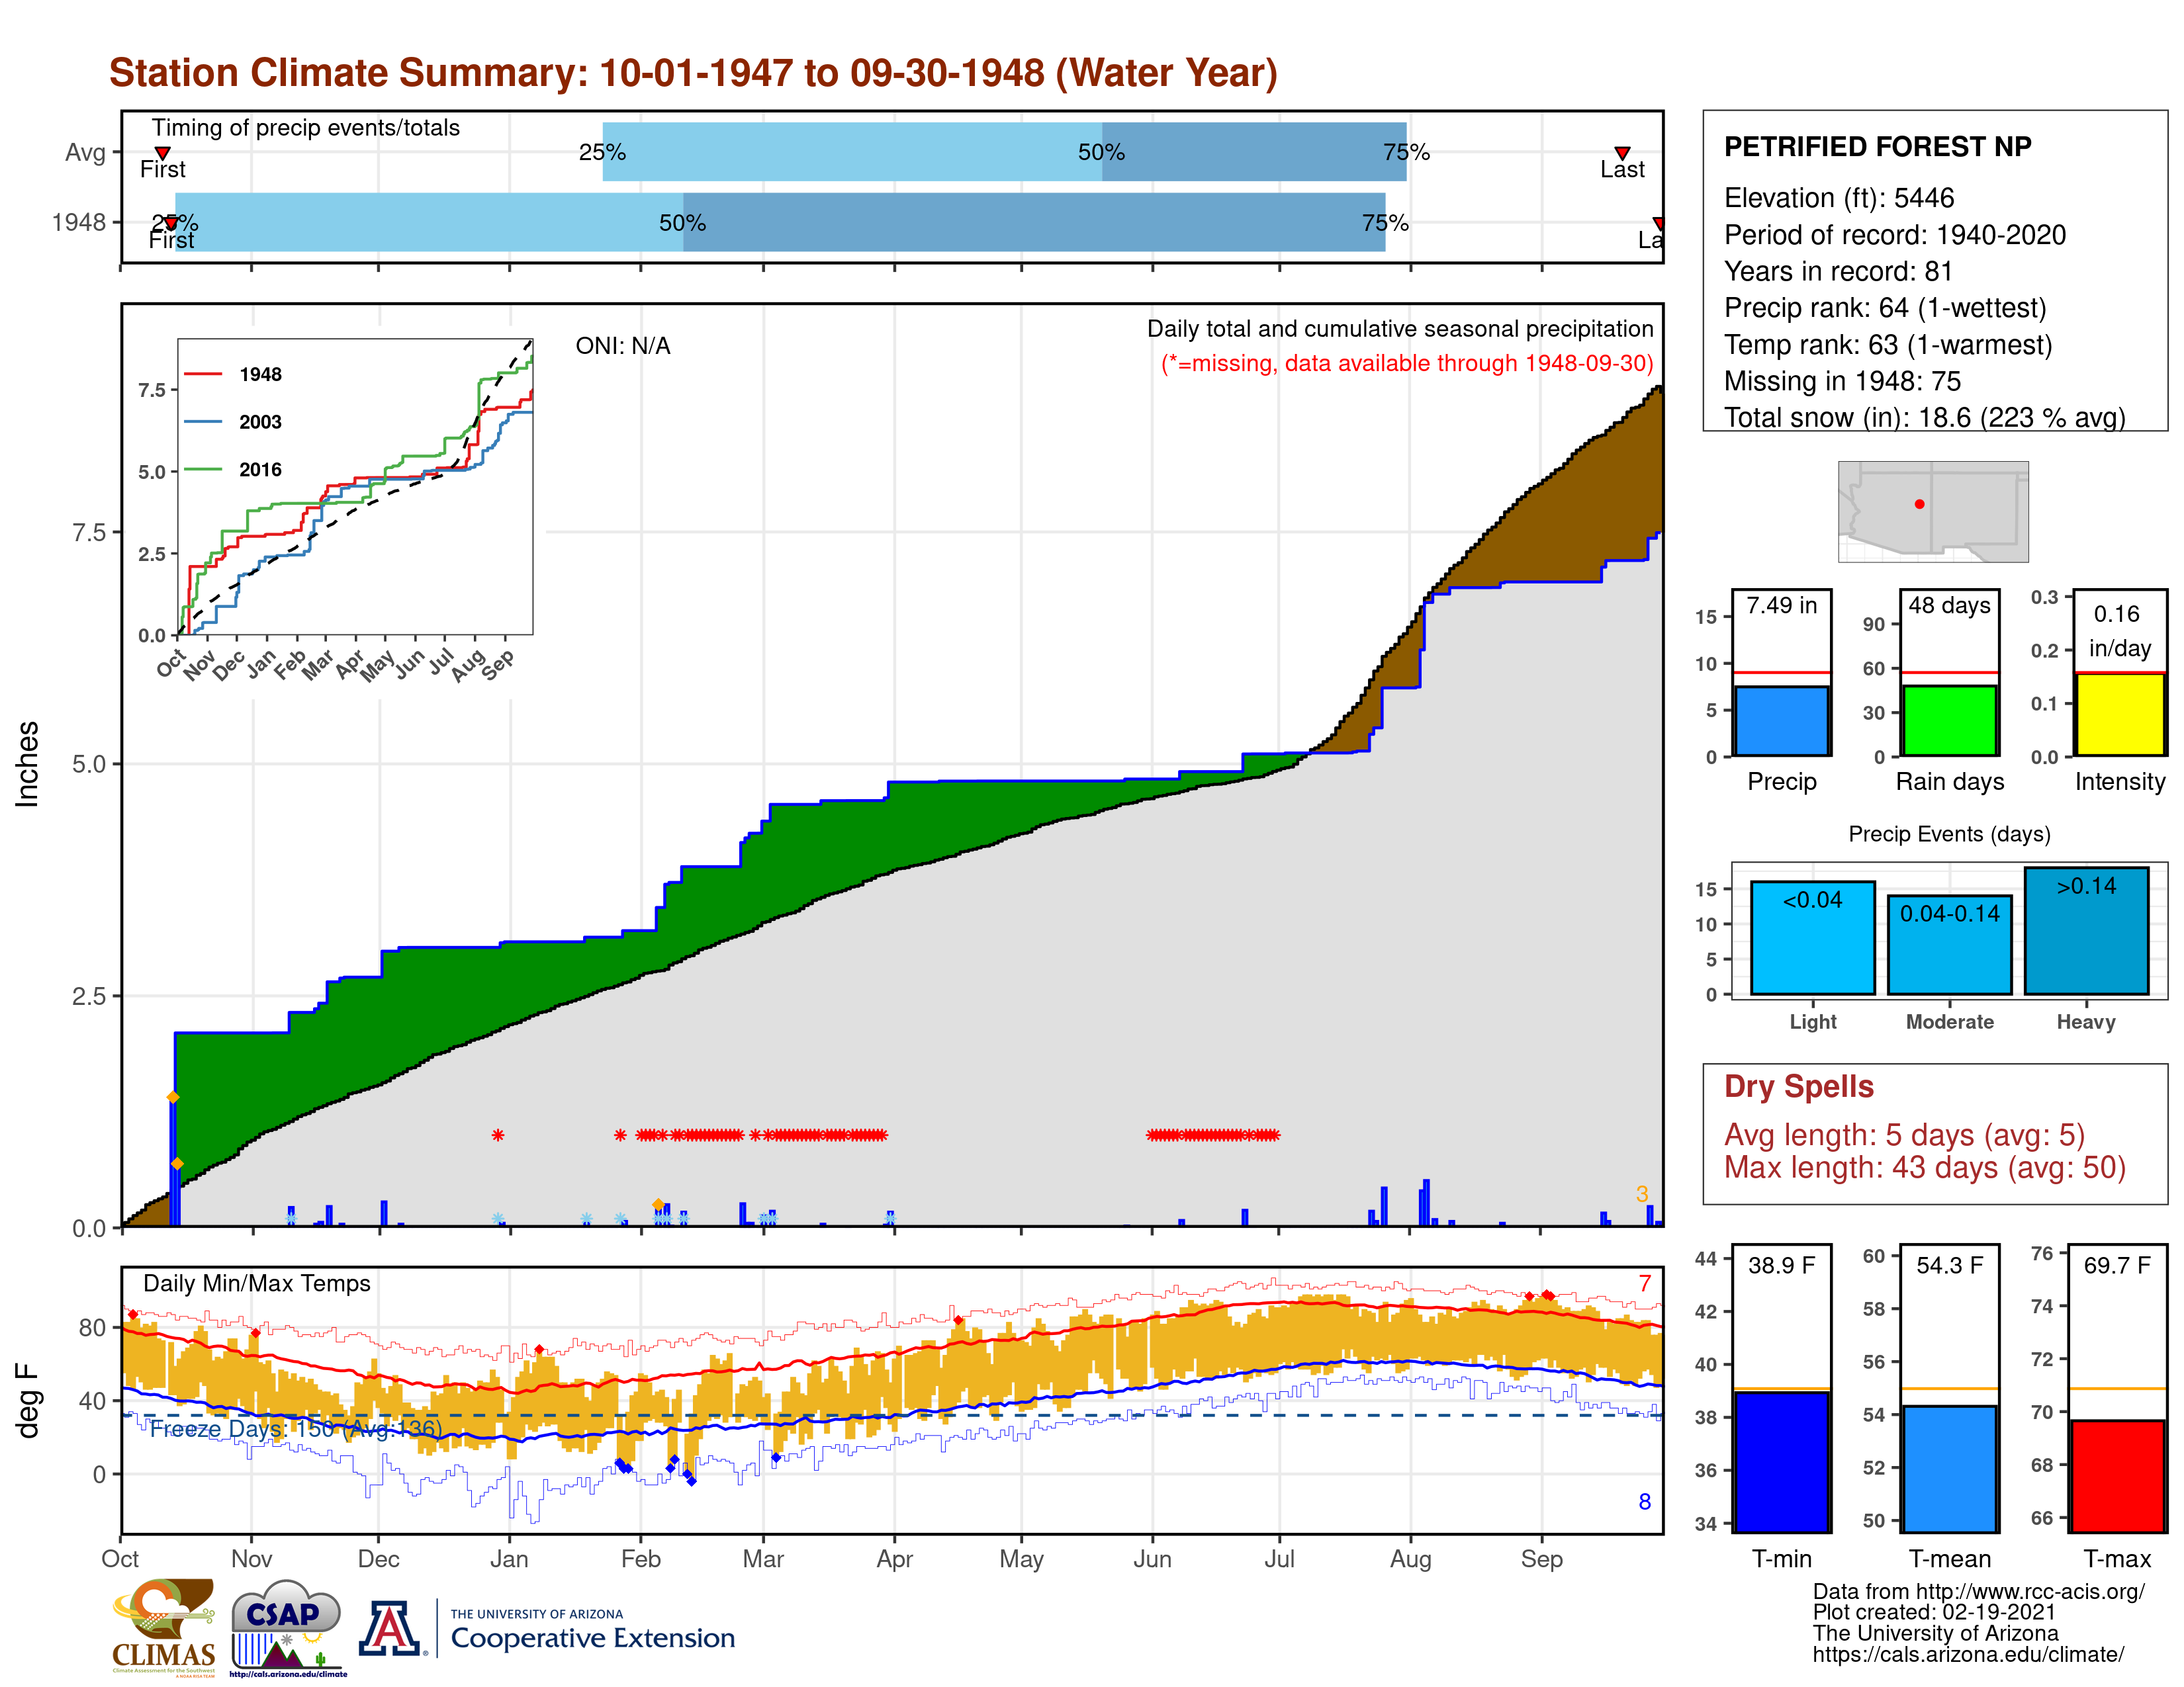Click the Moderate 0.04-0.14 events bar

tap(1949, 945)
